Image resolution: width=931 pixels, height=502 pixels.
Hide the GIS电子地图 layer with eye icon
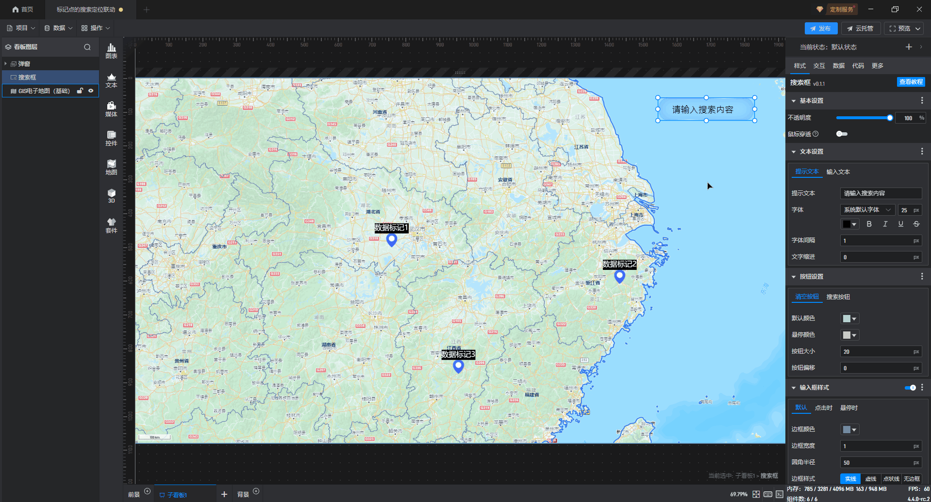[x=91, y=91]
